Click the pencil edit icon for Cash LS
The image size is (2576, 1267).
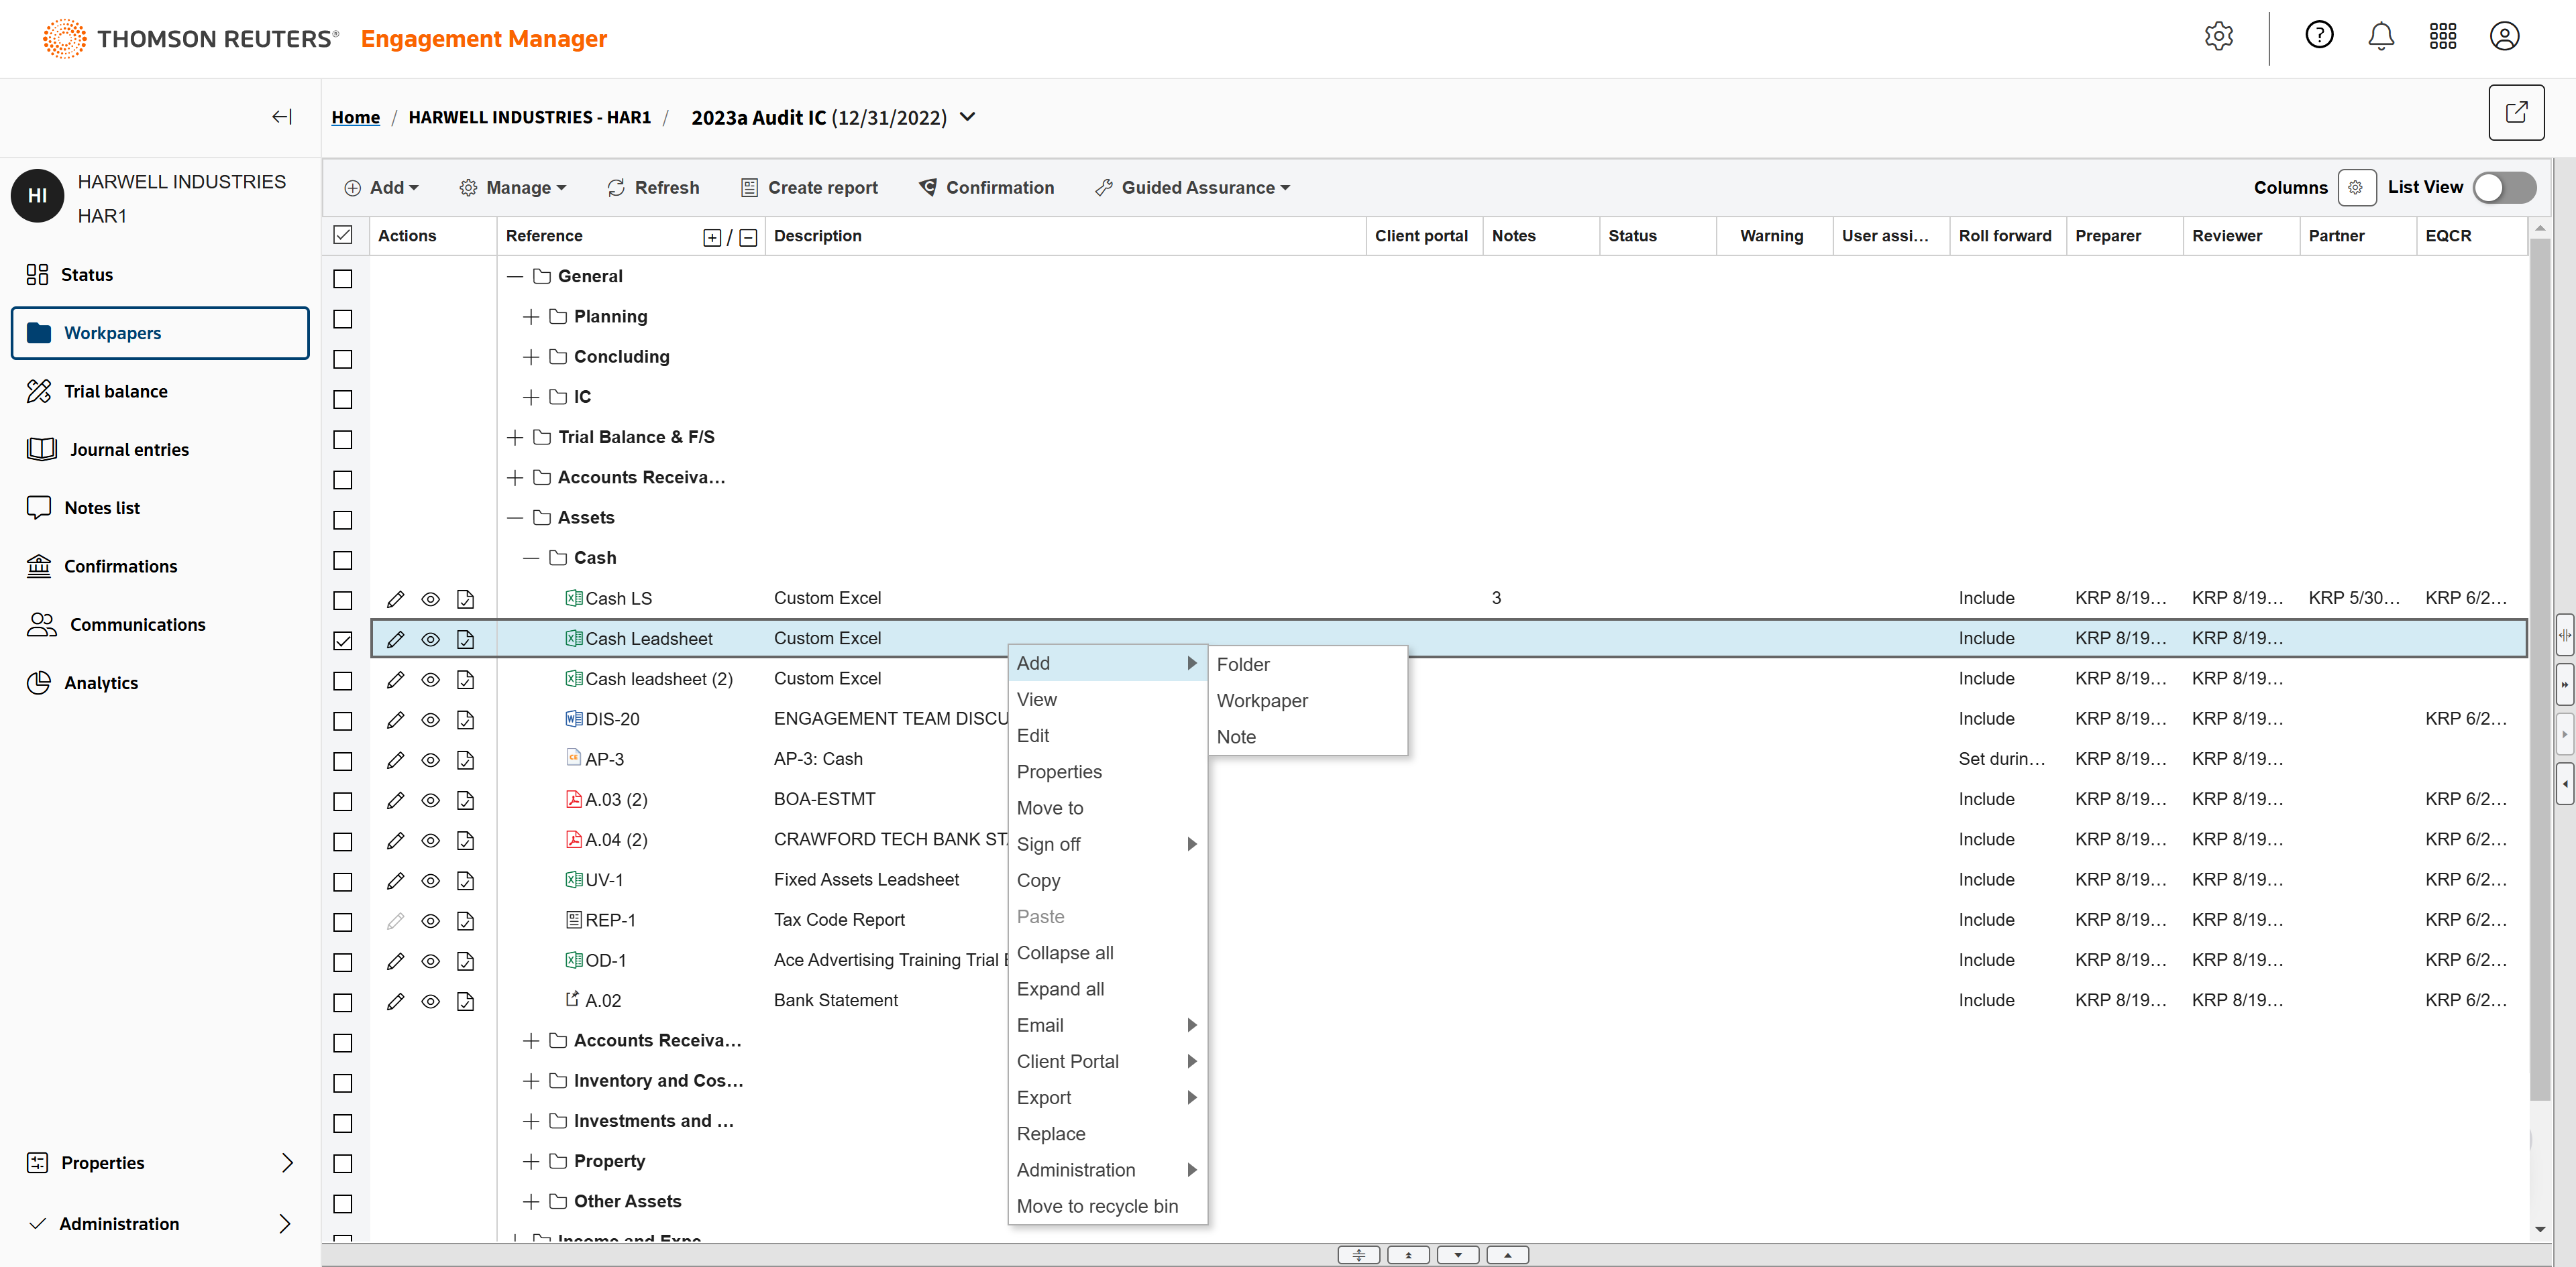click(x=395, y=599)
